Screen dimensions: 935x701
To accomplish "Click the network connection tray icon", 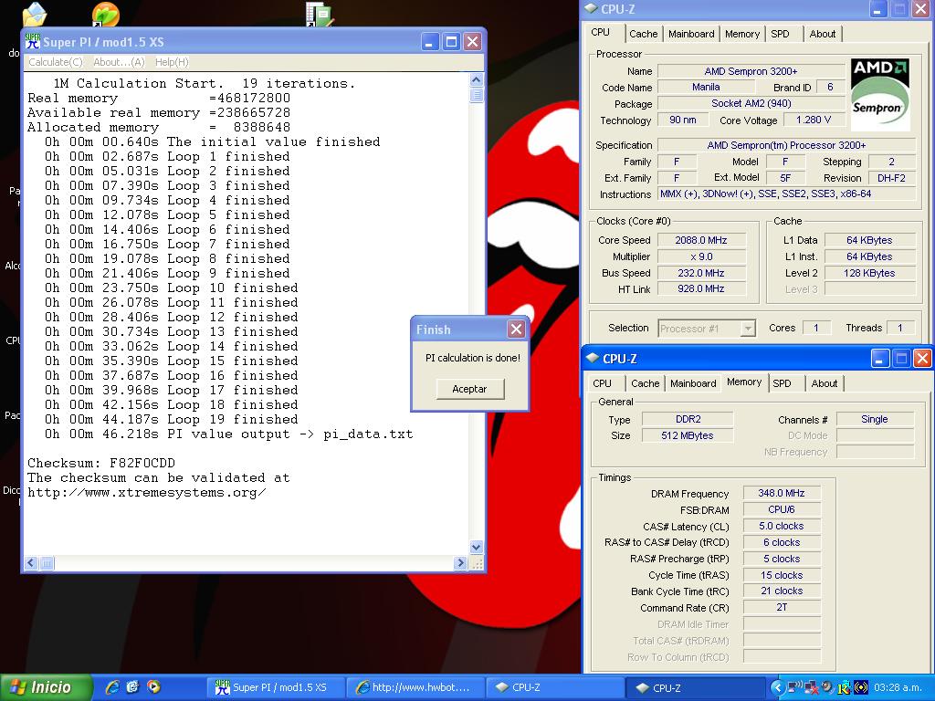I will (x=795, y=686).
